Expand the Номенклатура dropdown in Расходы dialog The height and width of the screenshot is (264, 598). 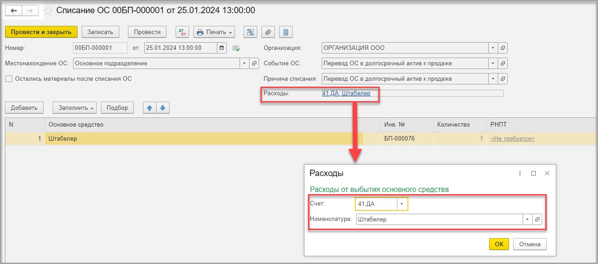click(527, 219)
